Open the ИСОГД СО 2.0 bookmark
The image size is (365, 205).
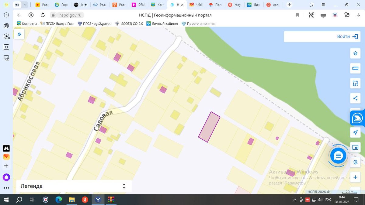click(x=129, y=23)
